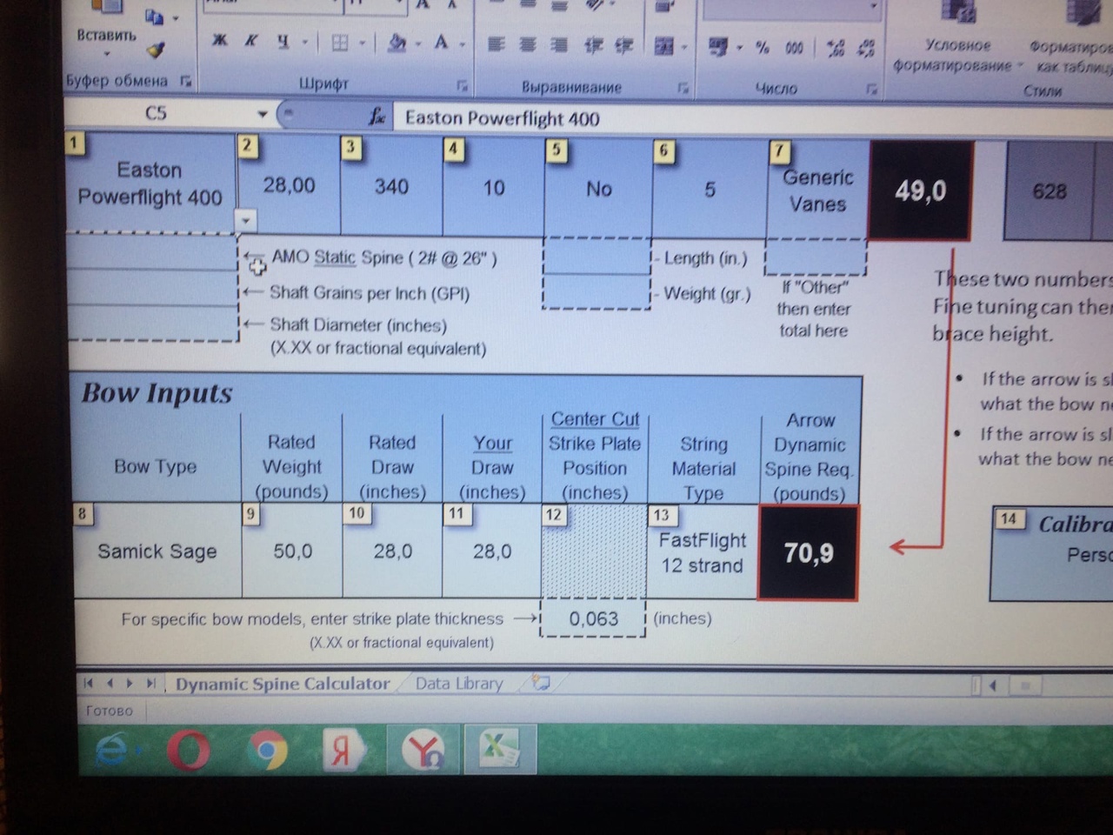Open borders dropdown arrow
1113x835 pixels.
[x=363, y=43]
